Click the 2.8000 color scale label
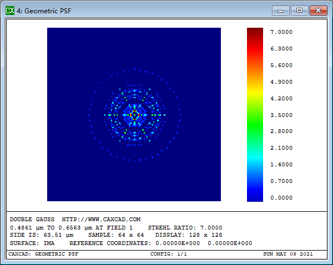333x265 pixels. 281,131
